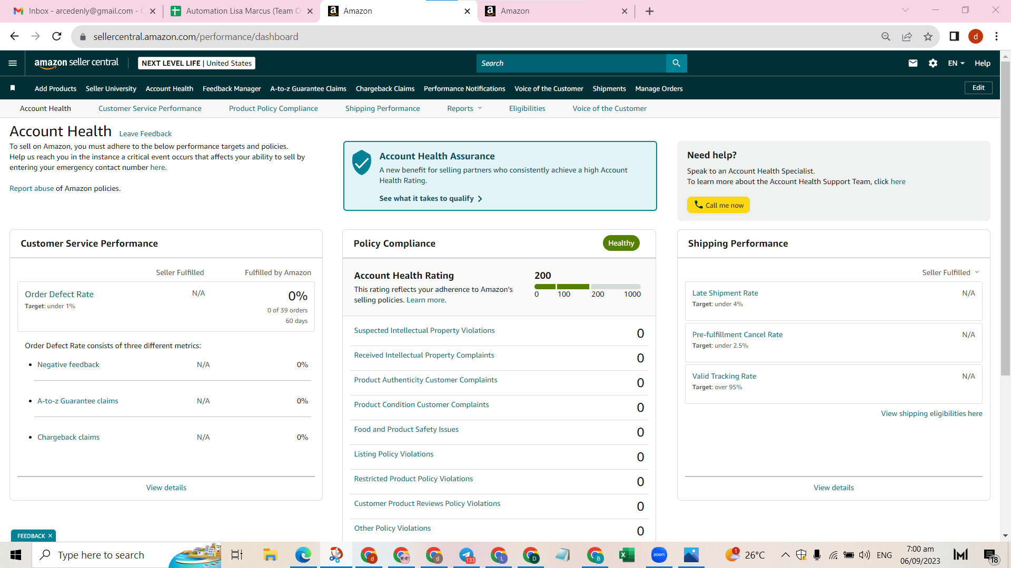The width and height of the screenshot is (1011, 568).
Task: Open the browser tab search chevron
Action: pos(906,10)
